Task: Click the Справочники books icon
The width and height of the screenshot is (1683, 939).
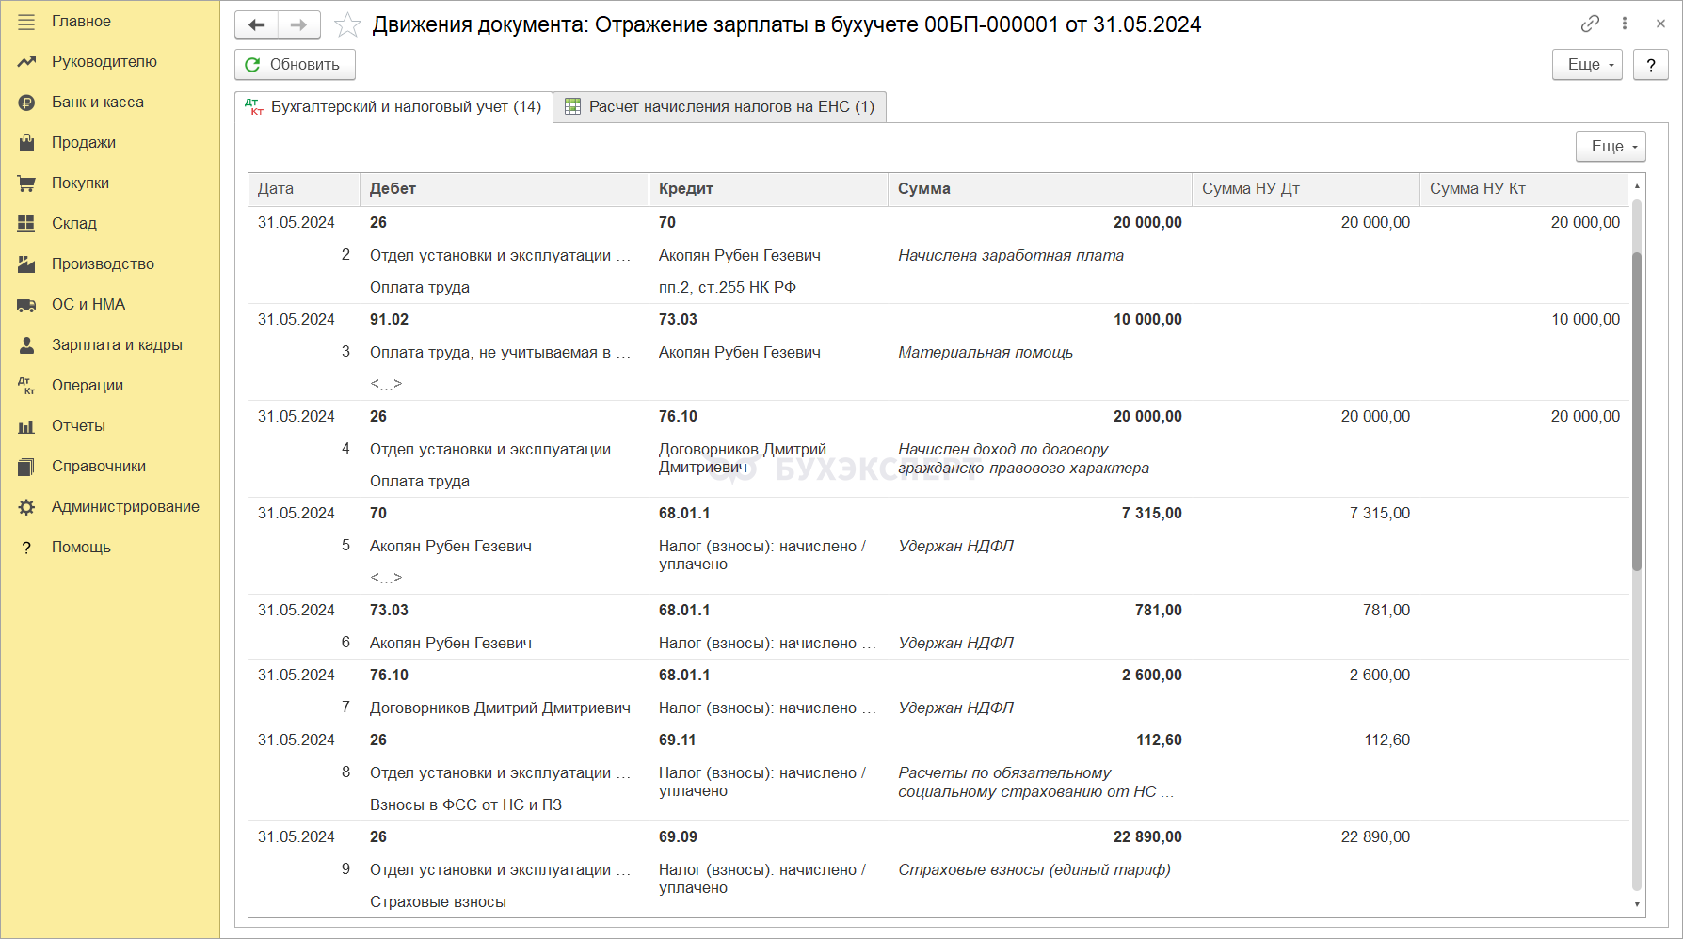Action: coord(26,467)
